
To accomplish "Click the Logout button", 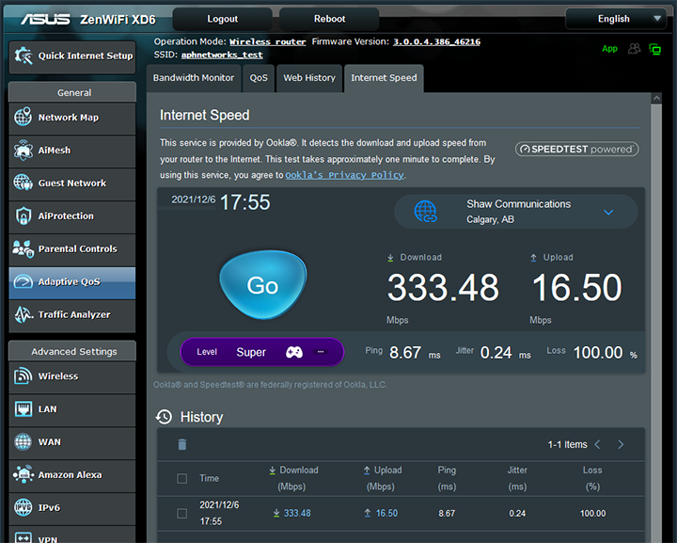I will click(x=223, y=19).
